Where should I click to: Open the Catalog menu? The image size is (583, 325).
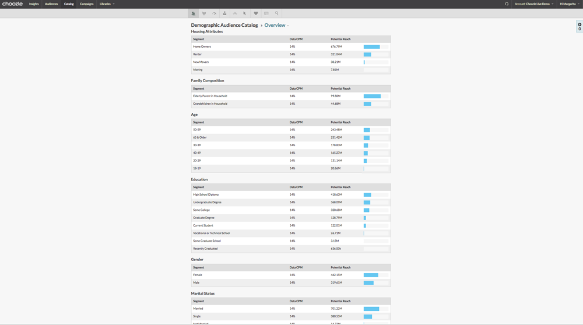(x=69, y=4)
